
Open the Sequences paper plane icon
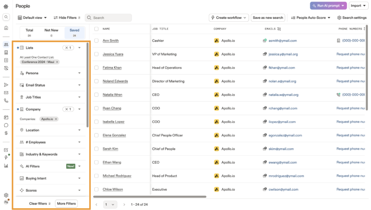pos(6,84)
